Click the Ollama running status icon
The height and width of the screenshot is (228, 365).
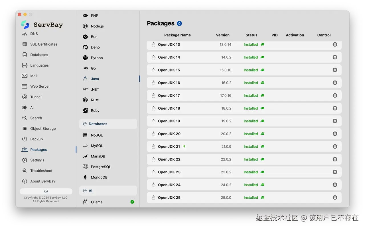pos(132,202)
